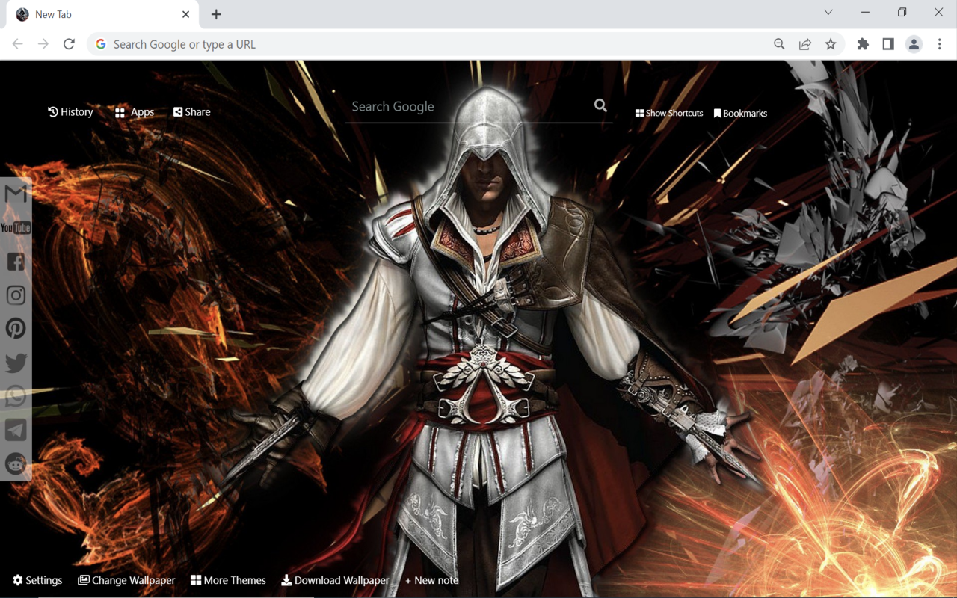Click the Share link
This screenshot has width=957, height=598.
192,112
